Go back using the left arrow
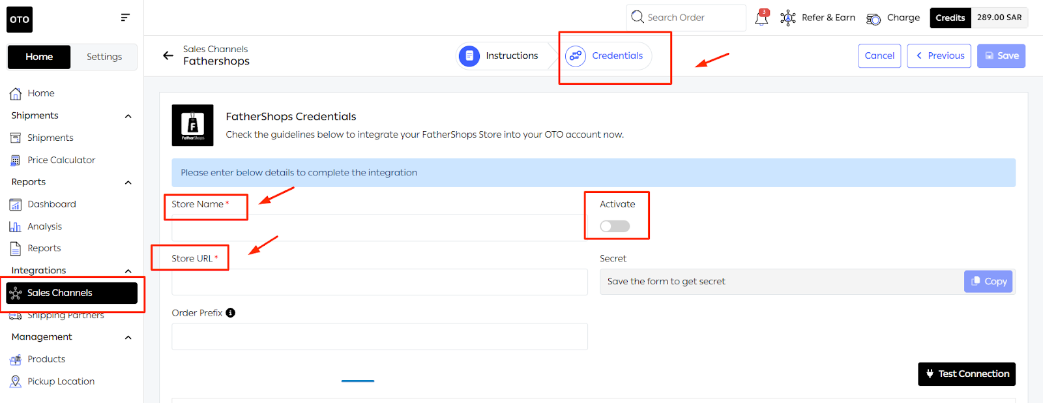1043x403 pixels. [x=168, y=55]
